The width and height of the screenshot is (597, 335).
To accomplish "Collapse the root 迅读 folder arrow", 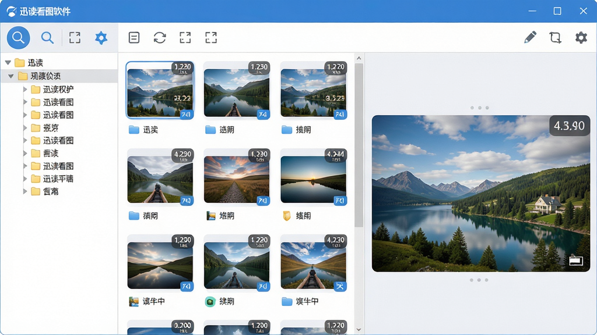I will [8, 62].
